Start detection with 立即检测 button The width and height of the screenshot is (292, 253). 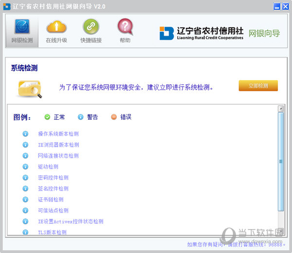point(258,86)
